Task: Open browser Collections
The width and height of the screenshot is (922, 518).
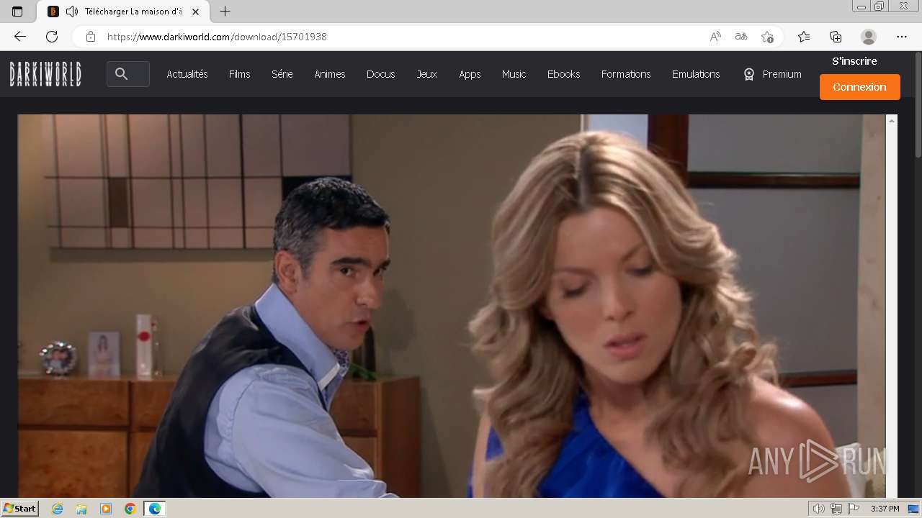Action: (x=836, y=37)
